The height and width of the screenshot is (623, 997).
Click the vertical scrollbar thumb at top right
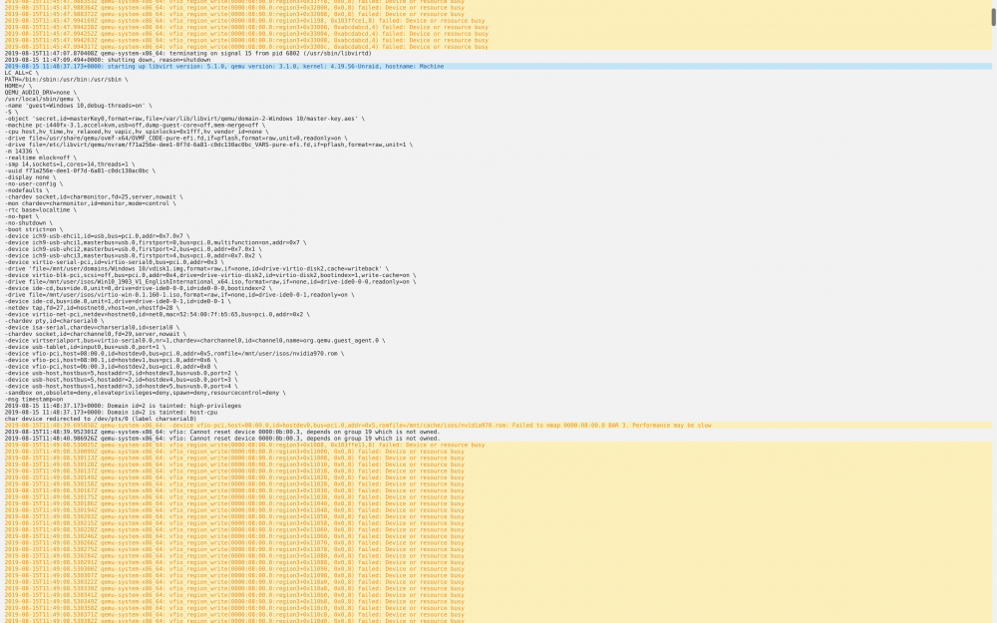pos(994,17)
